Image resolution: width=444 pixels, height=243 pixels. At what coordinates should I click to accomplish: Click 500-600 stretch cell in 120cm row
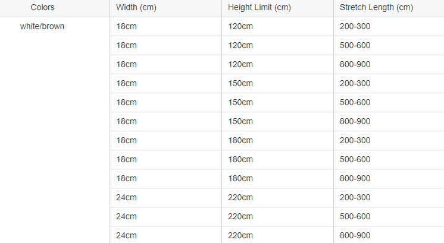355,45
